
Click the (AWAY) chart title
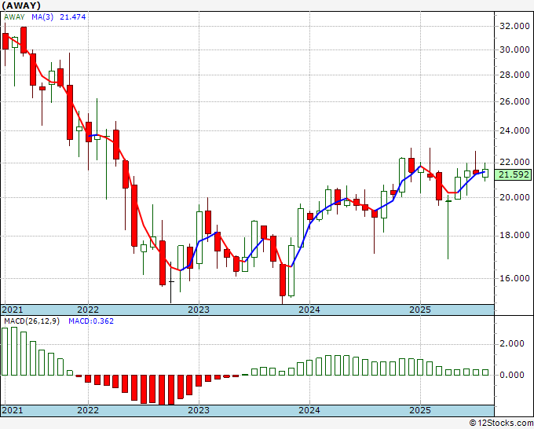pyautogui.click(x=21, y=5)
